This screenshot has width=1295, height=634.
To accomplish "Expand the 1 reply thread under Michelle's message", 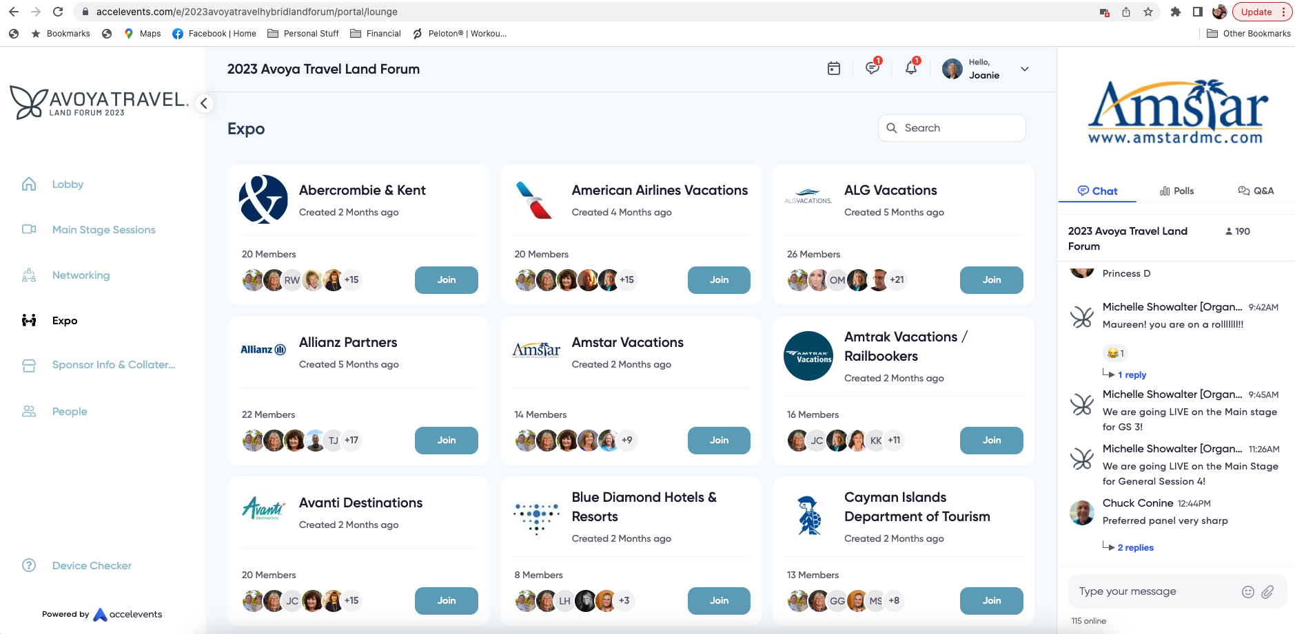I will [1132, 374].
